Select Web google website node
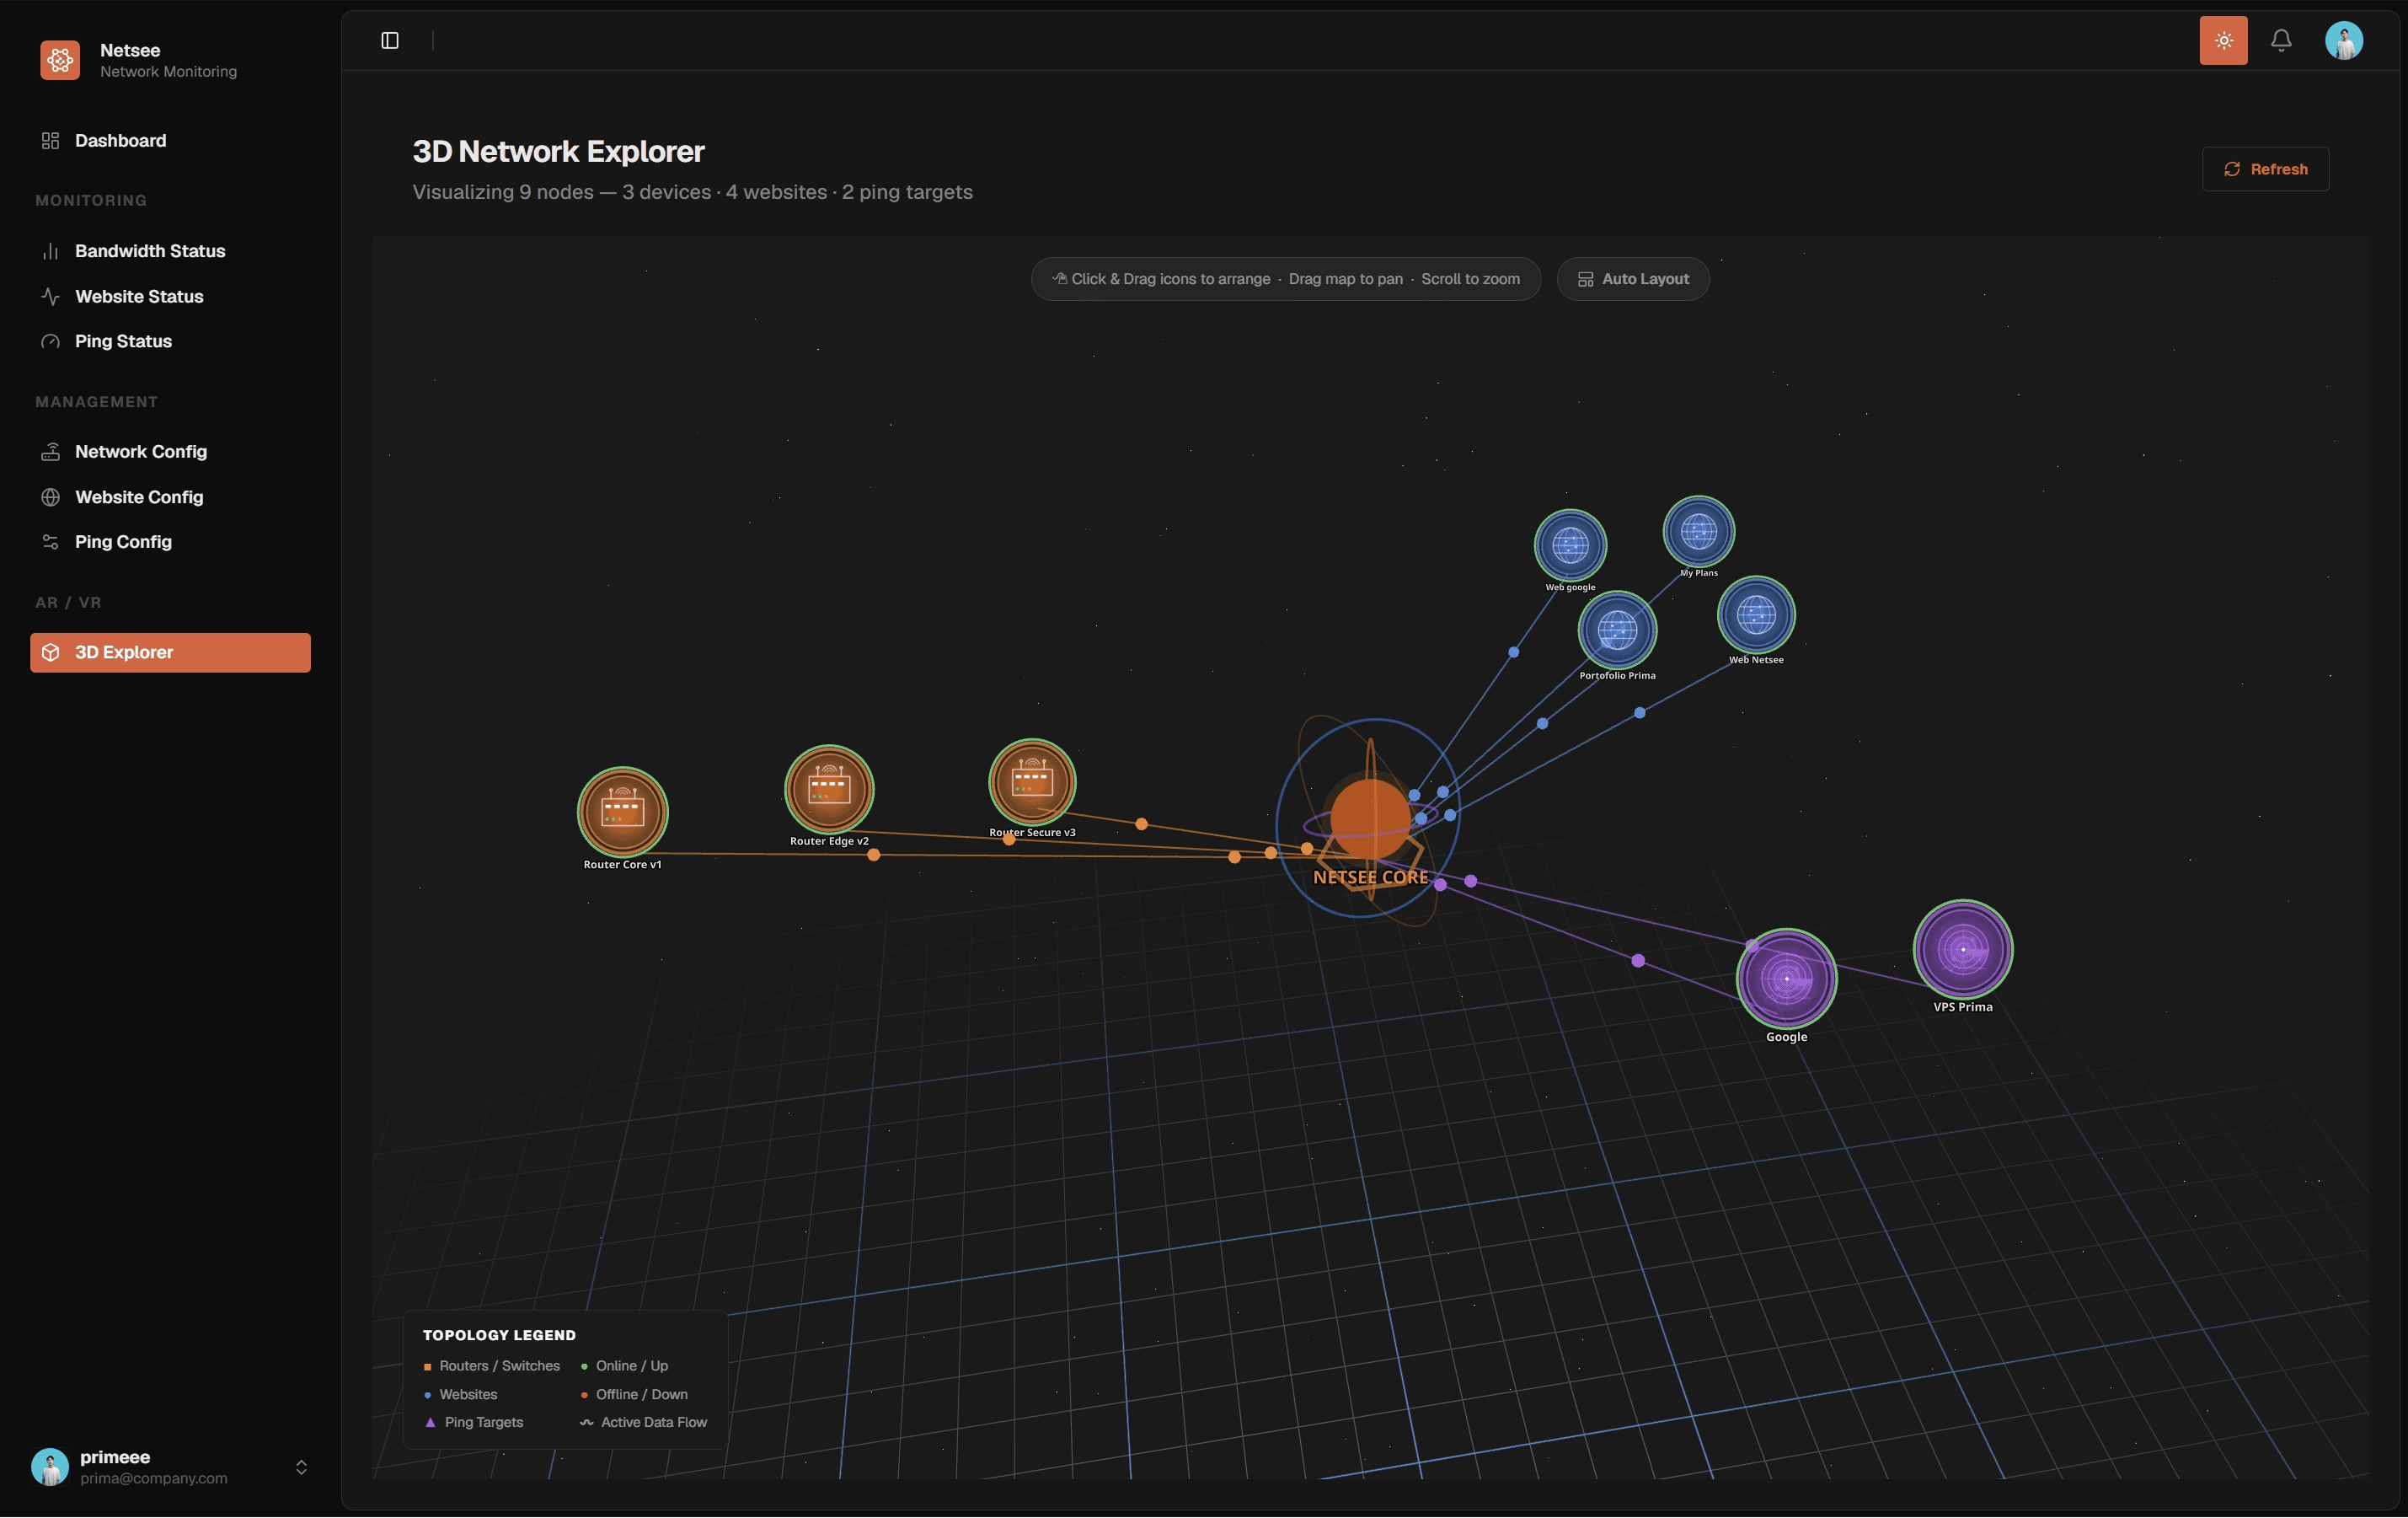 [x=1570, y=545]
